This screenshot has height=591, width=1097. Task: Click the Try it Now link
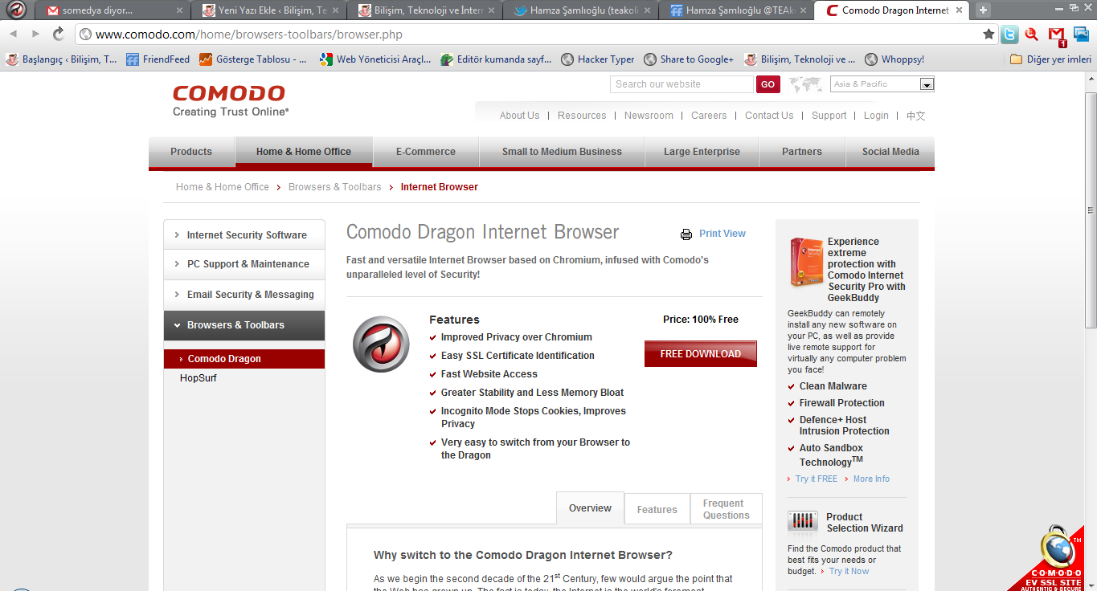849,572
